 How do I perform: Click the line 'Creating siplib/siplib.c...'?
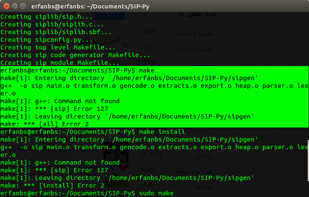click(x=52, y=24)
